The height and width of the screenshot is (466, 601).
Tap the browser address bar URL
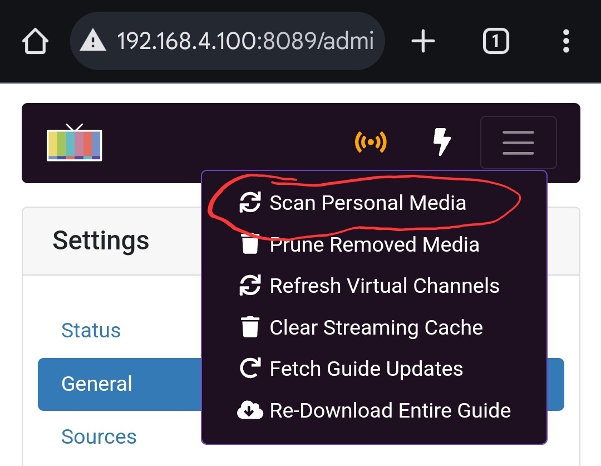tap(245, 42)
